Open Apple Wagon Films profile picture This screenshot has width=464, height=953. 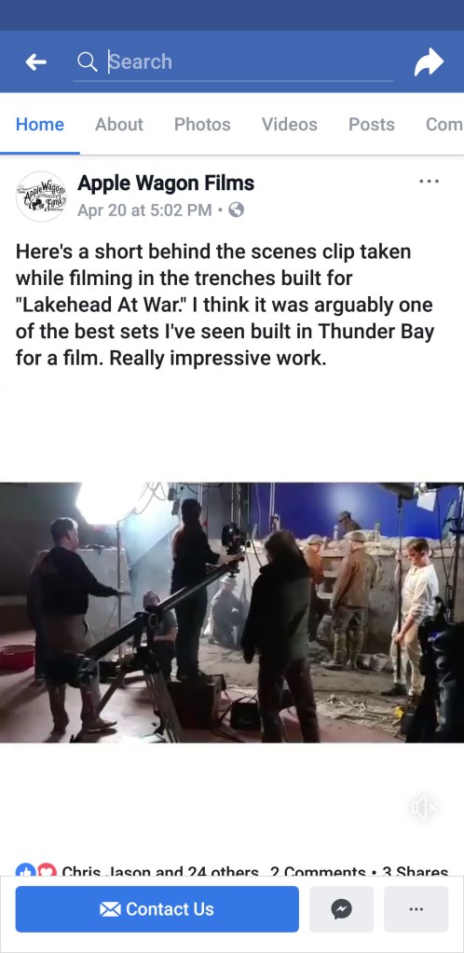pyautogui.click(x=41, y=196)
